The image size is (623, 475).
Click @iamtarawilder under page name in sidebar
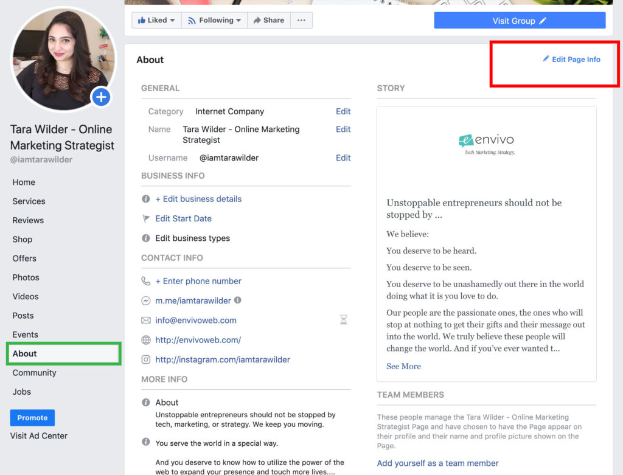pyautogui.click(x=41, y=160)
